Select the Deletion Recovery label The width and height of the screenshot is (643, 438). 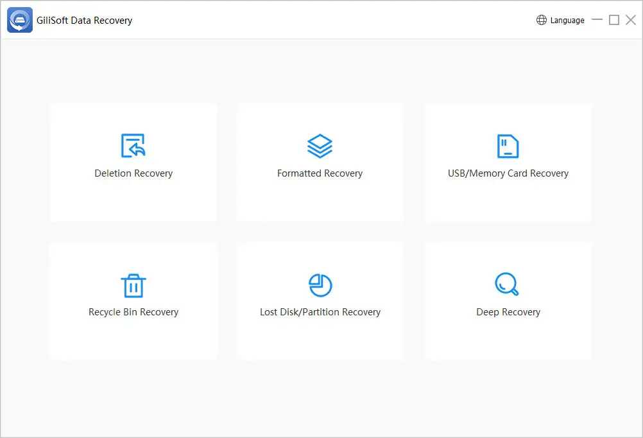pos(133,173)
